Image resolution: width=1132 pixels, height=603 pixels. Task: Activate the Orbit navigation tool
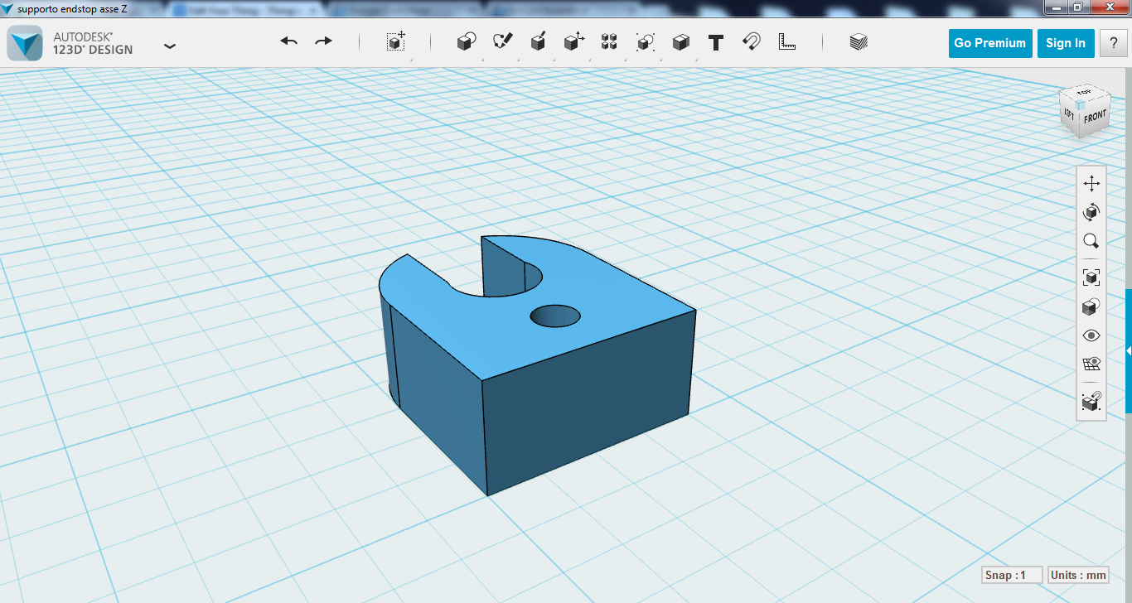click(x=1091, y=213)
